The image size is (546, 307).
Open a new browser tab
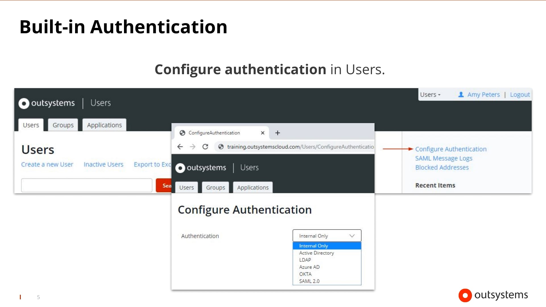tap(278, 133)
